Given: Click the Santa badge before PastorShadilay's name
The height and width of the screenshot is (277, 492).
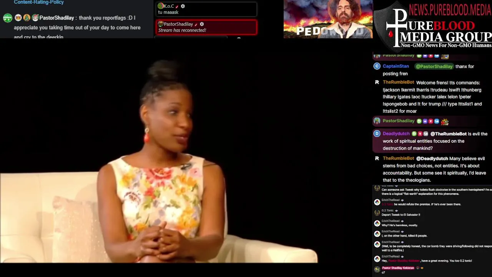Looking at the screenshot, I should pyautogui.click(x=35, y=18).
